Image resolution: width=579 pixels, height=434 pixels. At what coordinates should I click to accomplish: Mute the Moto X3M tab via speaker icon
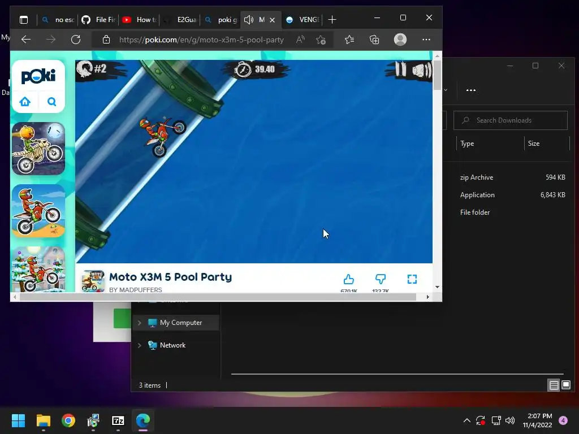pyautogui.click(x=249, y=20)
